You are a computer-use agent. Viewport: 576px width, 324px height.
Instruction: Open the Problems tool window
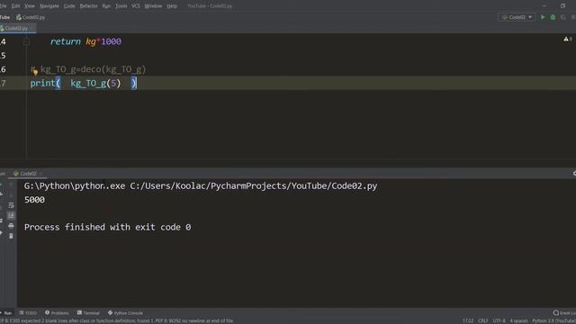click(x=57, y=313)
